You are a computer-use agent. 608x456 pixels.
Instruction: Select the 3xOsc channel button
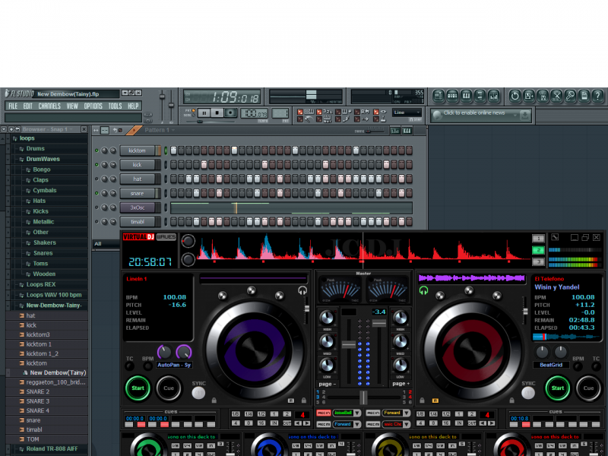pos(138,207)
